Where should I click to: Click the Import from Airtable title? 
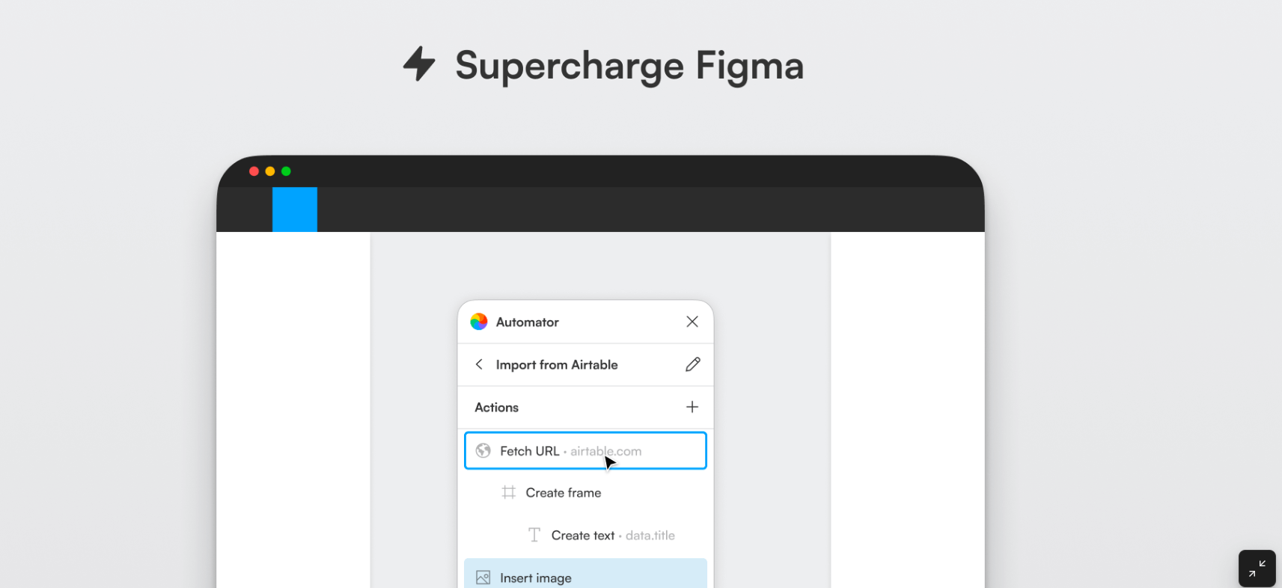coord(557,365)
